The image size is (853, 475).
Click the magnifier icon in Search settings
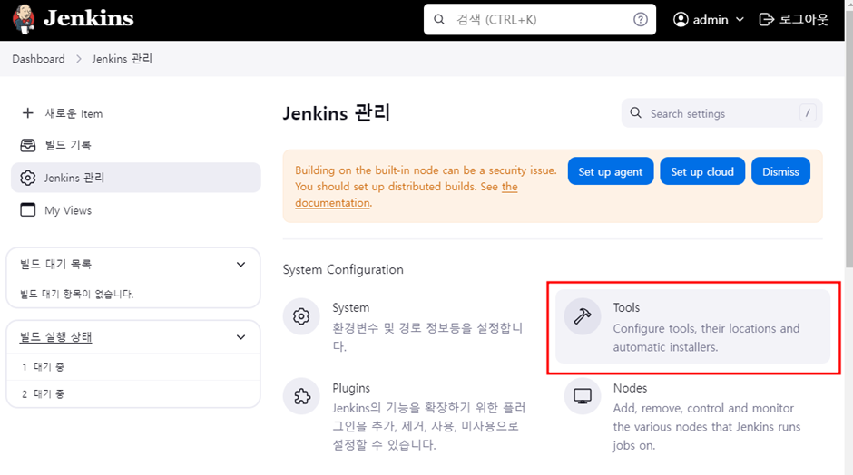pyautogui.click(x=635, y=113)
